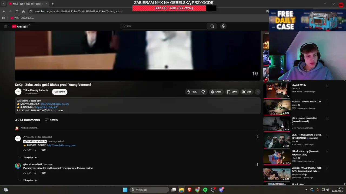Create a Clip with scissors button

click(x=247, y=92)
